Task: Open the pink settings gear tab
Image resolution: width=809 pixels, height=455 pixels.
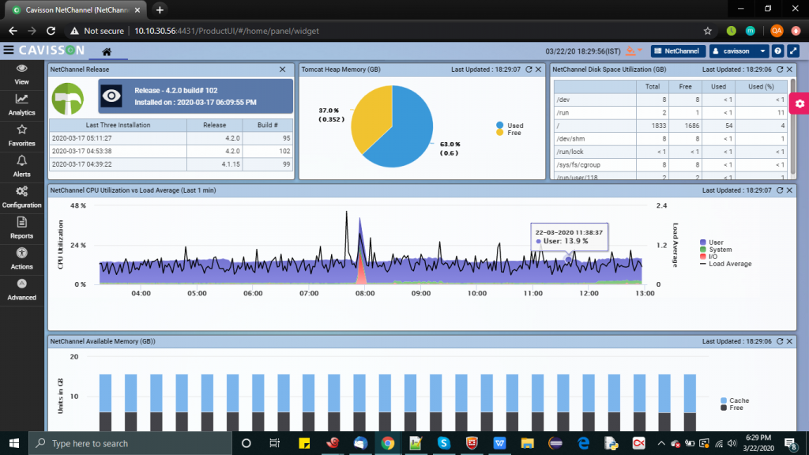Action: 800,103
